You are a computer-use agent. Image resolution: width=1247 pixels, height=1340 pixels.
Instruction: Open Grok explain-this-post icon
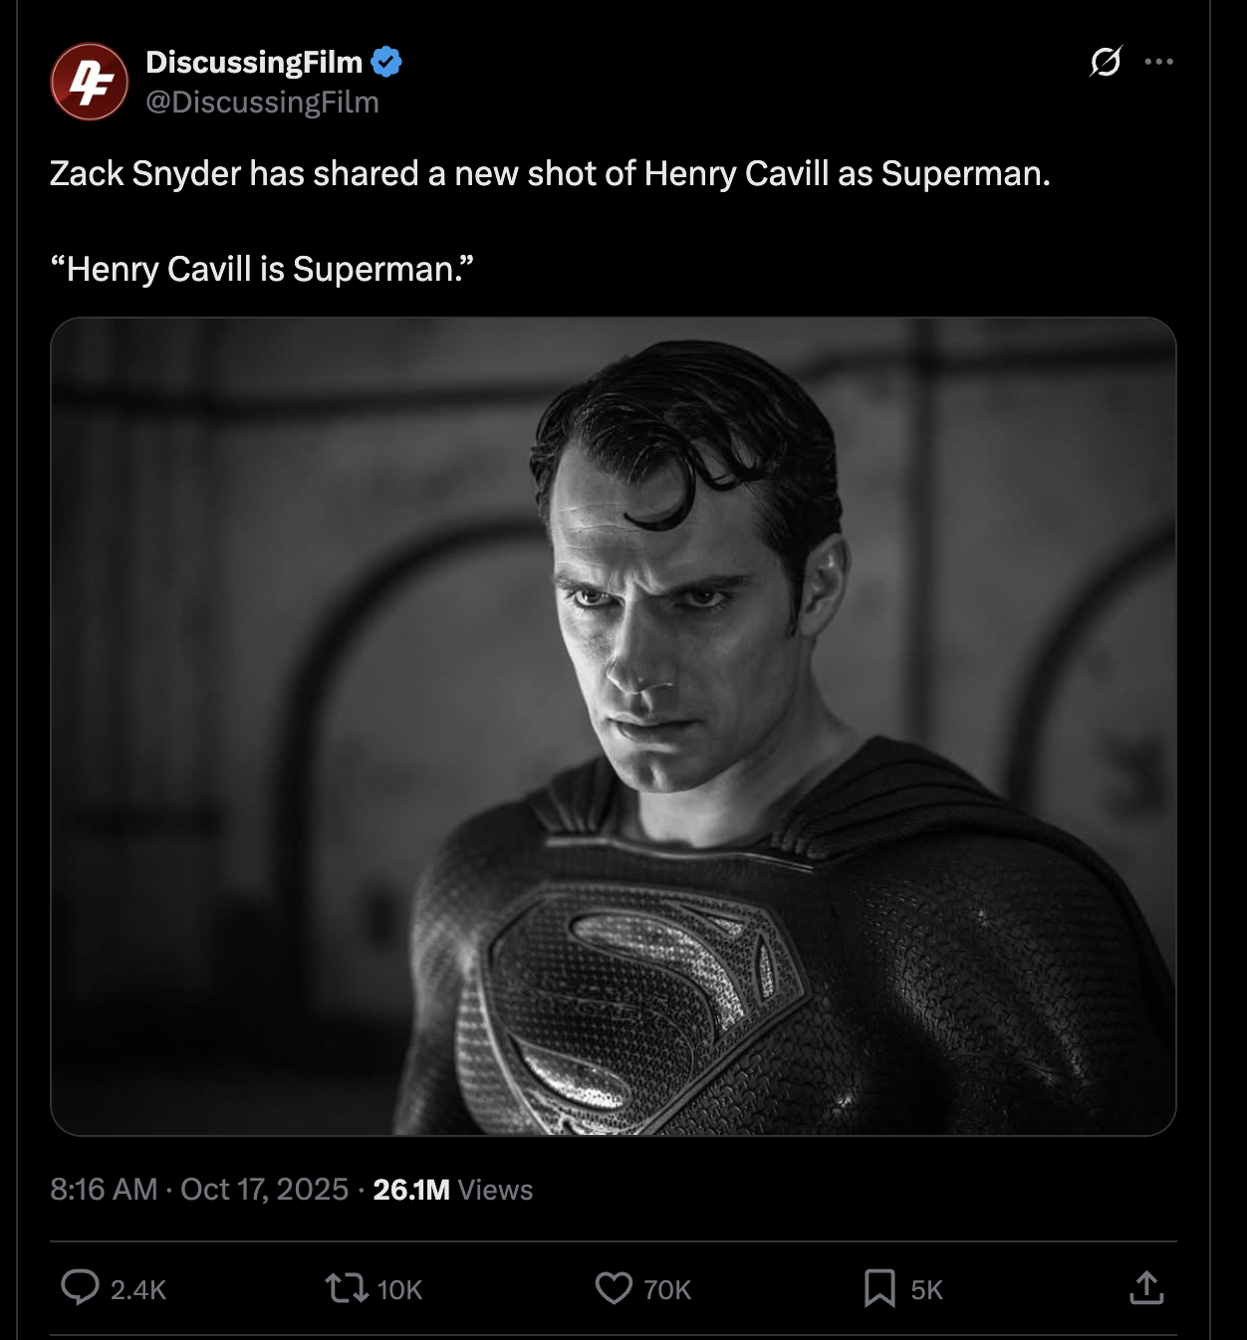tap(1106, 62)
